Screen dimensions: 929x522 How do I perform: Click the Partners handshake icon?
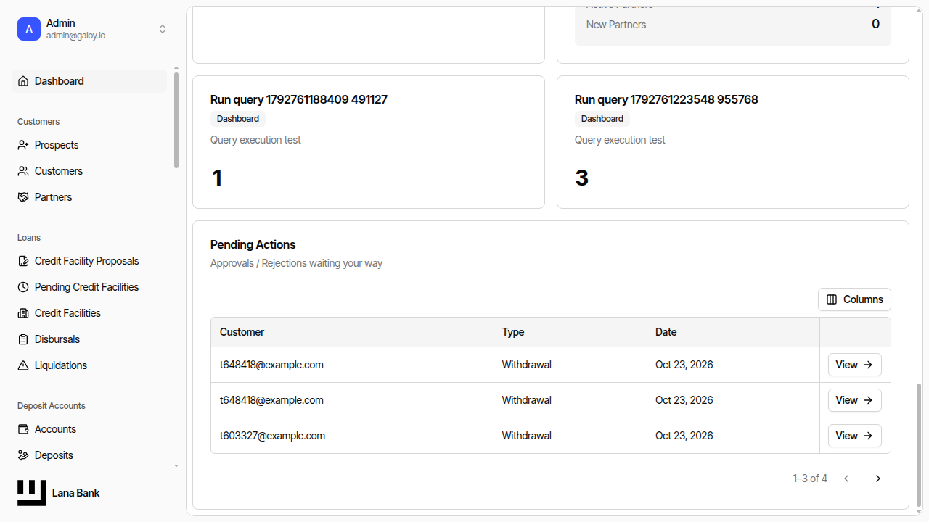click(x=23, y=197)
